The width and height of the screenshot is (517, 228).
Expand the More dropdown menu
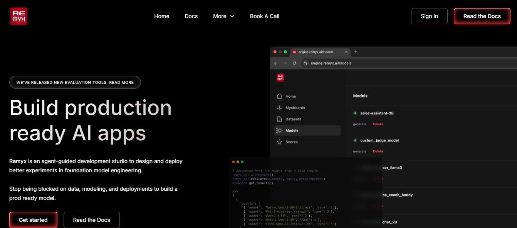223,16
